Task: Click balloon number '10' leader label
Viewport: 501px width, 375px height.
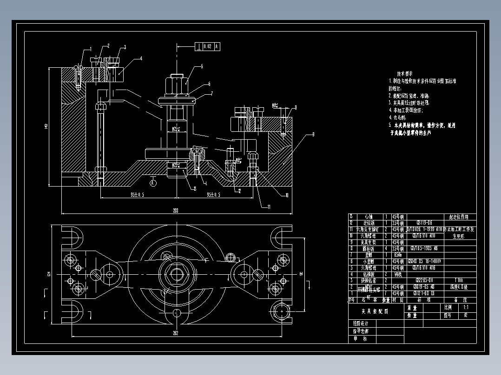Action: tap(286, 195)
